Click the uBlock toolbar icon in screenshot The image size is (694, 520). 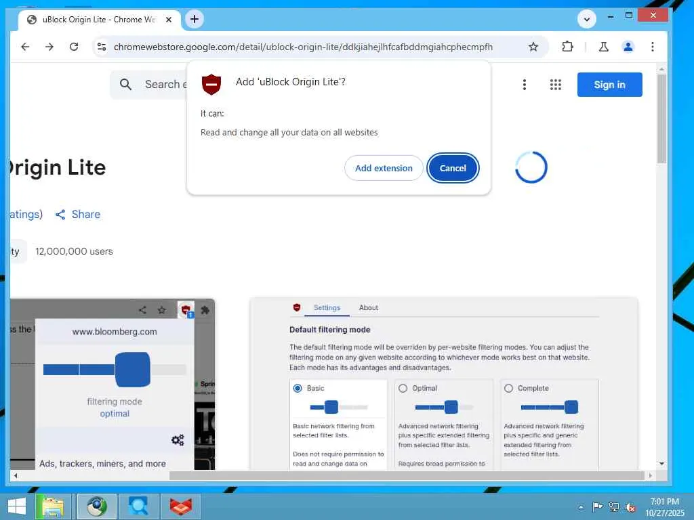[186, 310]
